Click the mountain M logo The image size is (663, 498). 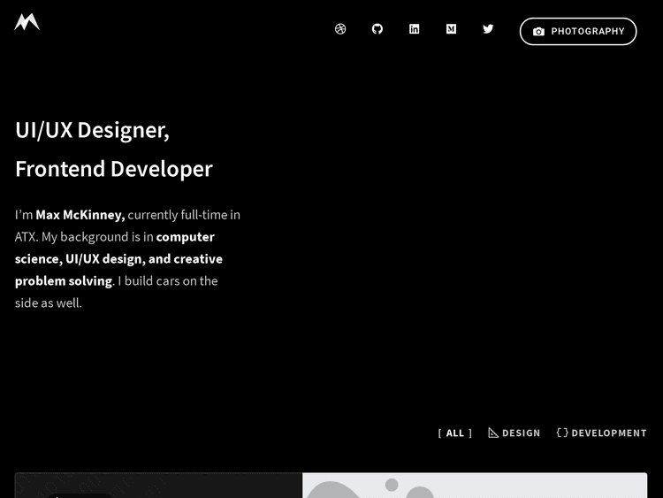tap(27, 22)
